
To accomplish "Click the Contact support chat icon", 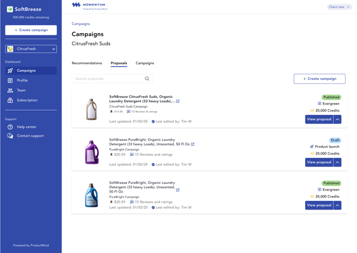I will pos(10,135).
